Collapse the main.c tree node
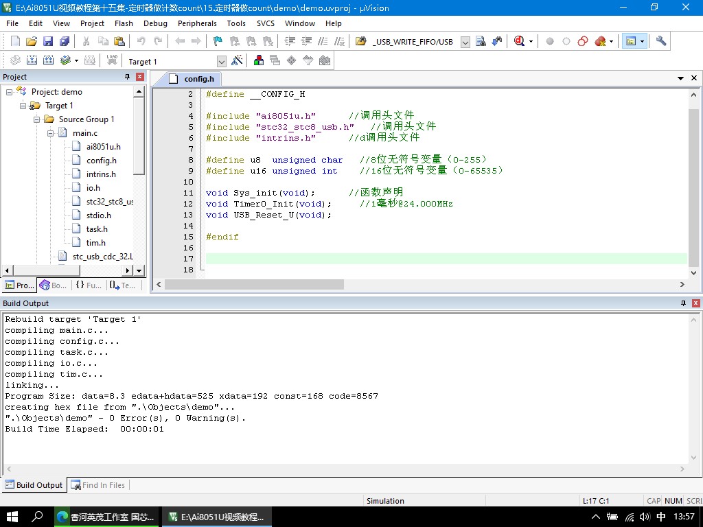This screenshot has width=703, height=527. pos(51,133)
